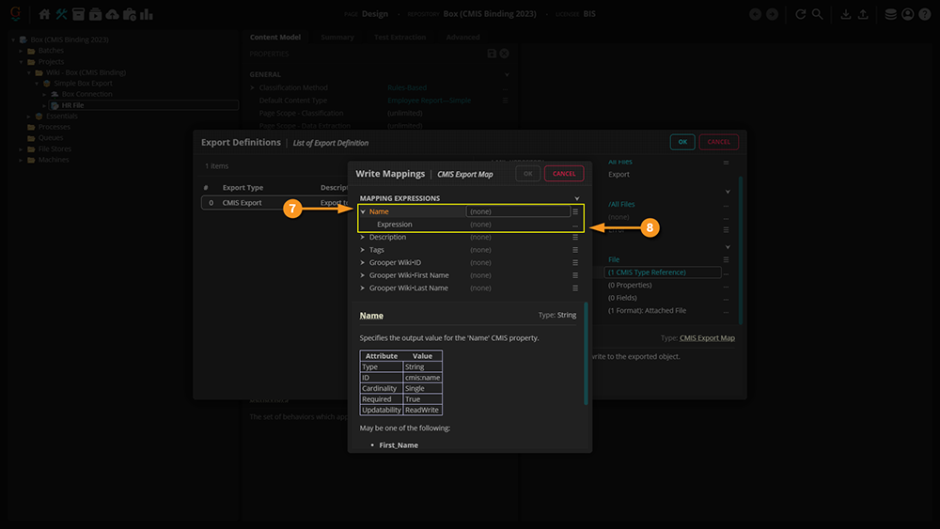The width and height of the screenshot is (940, 529).
Task: Click the Name property value field
Action: (x=518, y=211)
